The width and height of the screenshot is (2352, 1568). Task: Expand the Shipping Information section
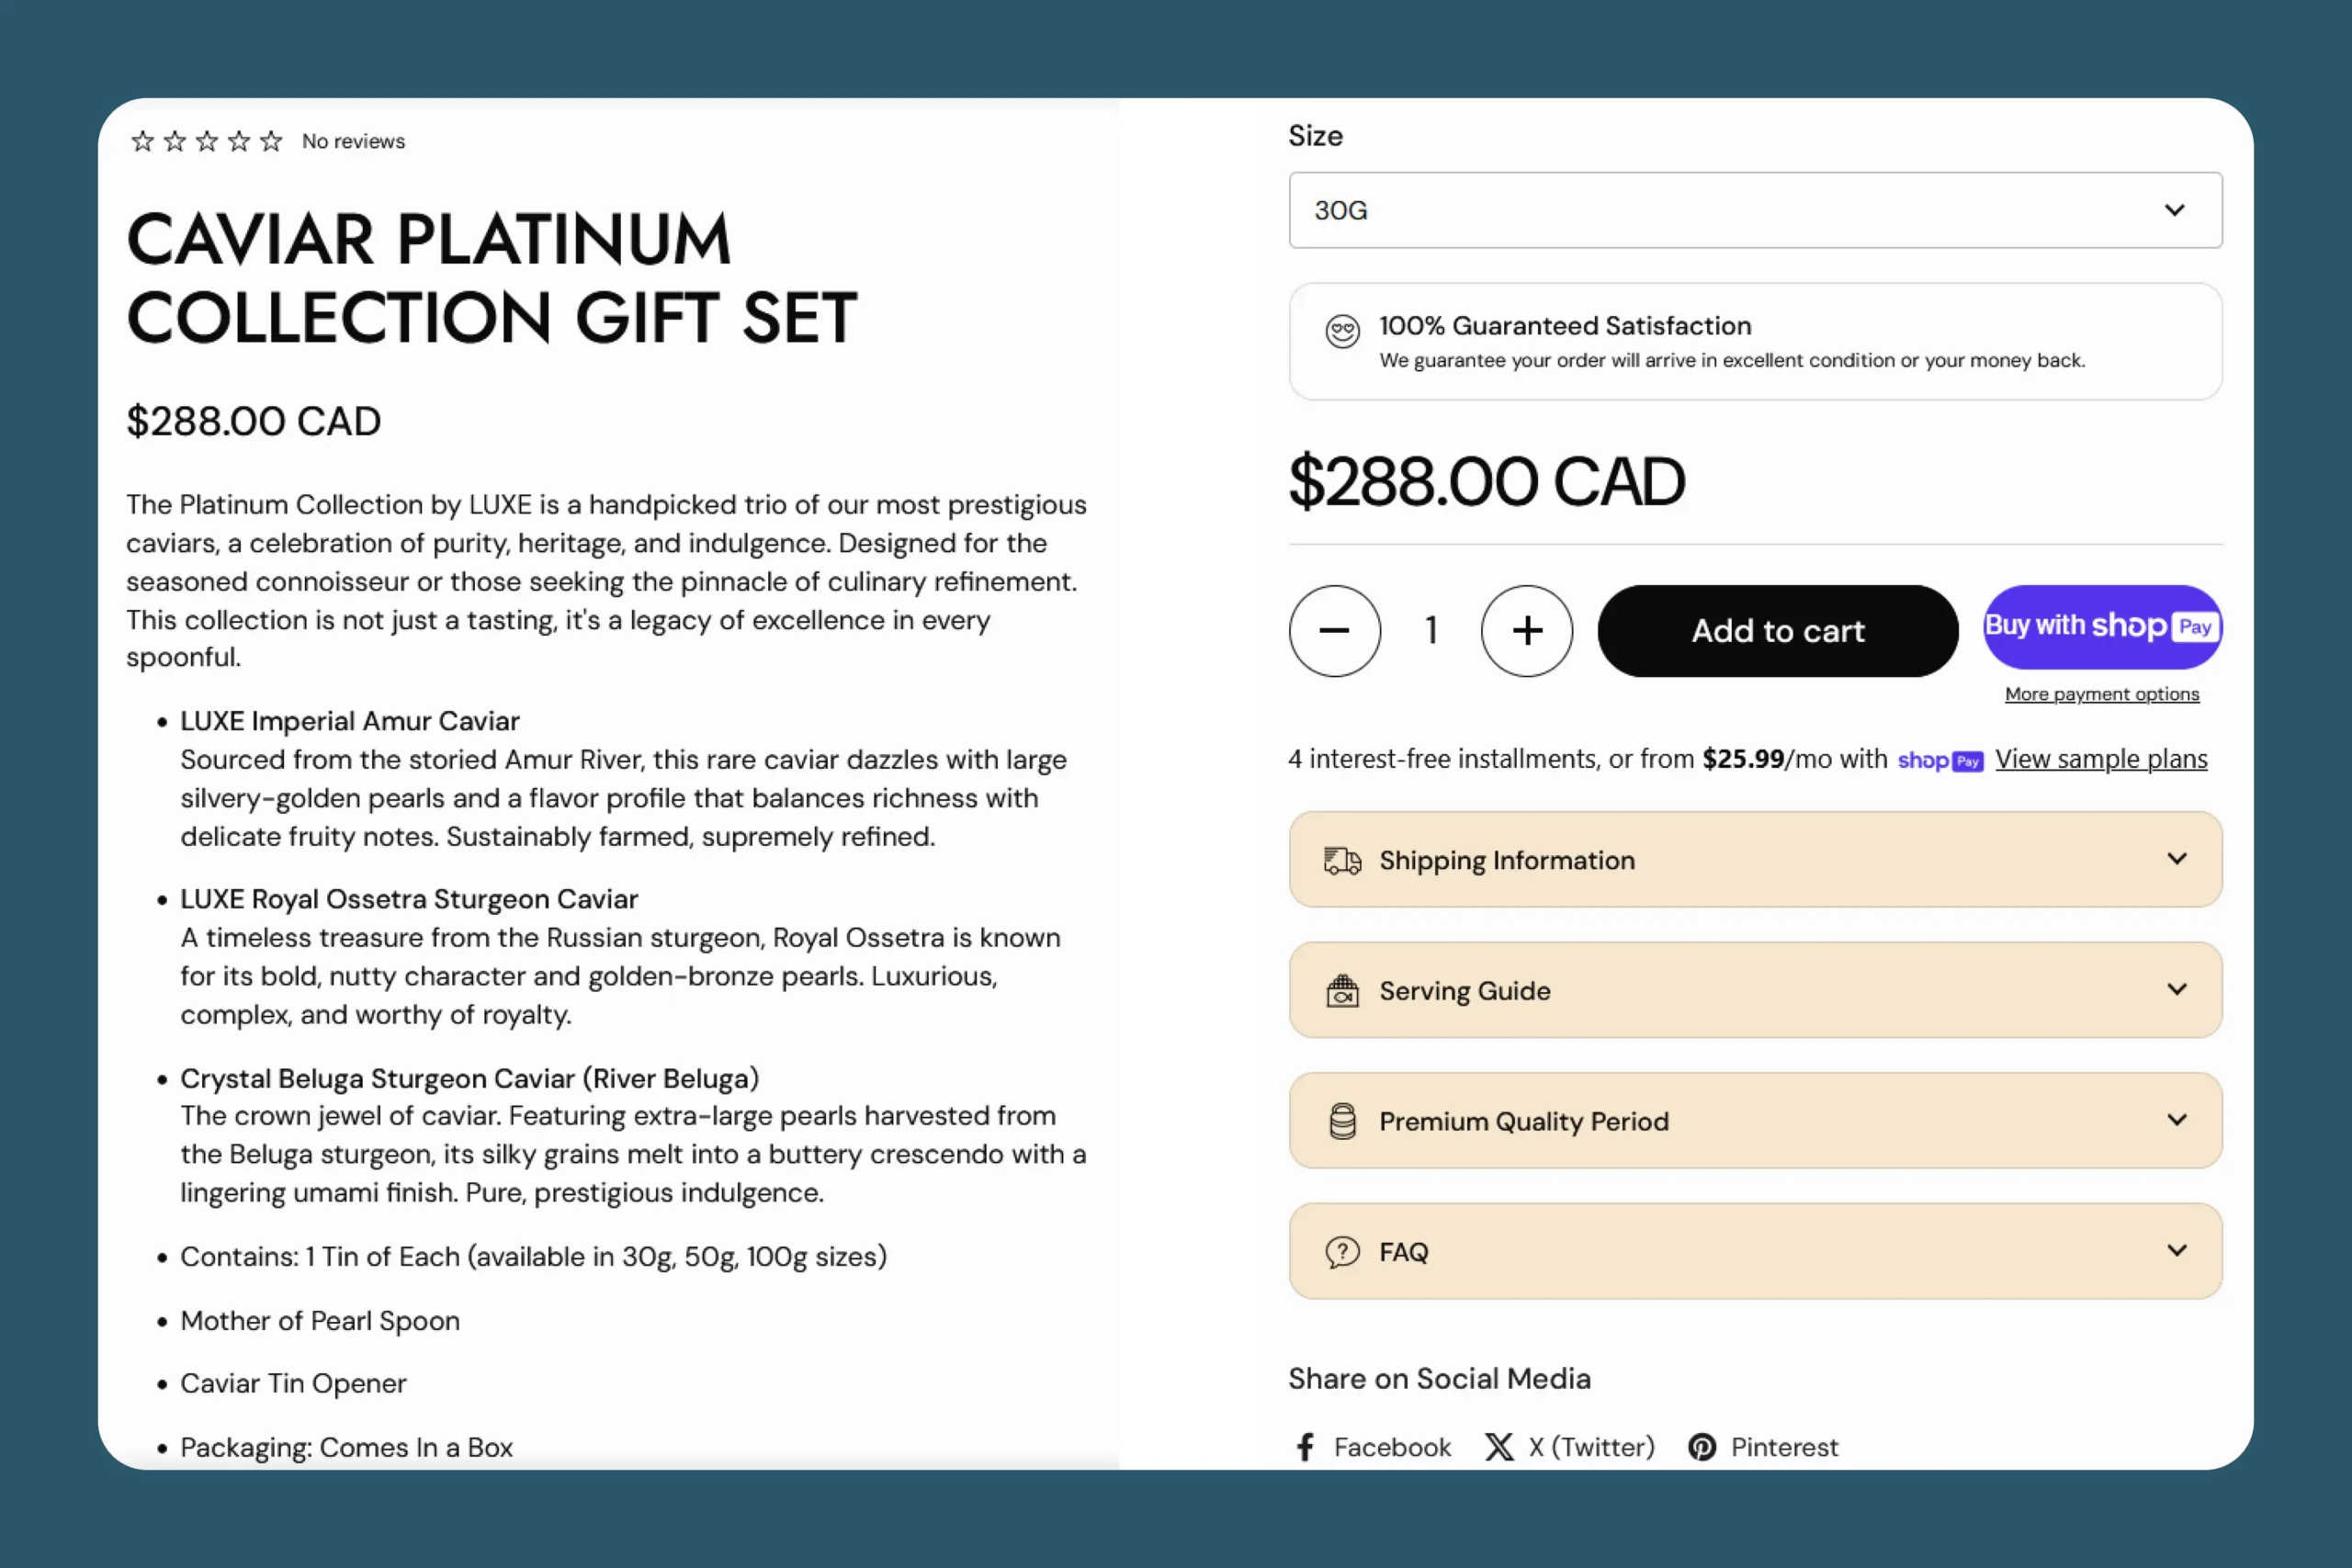point(1755,860)
